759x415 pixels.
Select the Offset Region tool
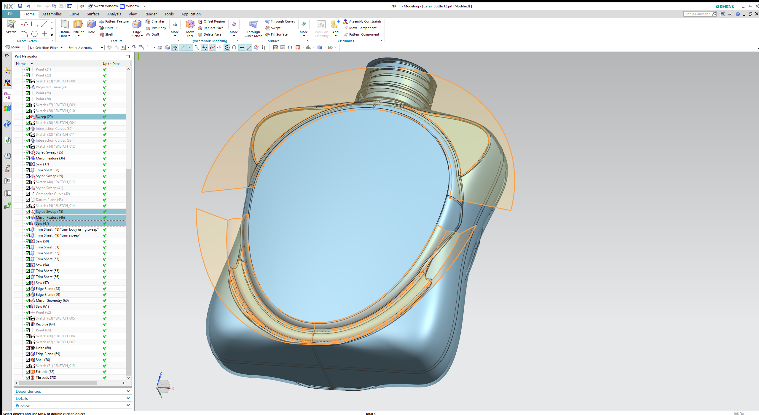211,21
